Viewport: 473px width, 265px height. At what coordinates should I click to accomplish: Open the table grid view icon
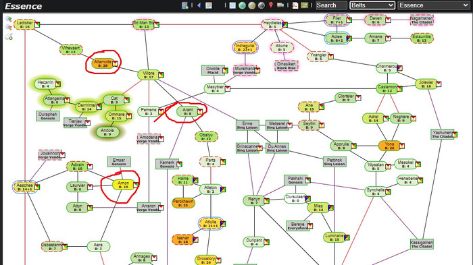click(232, 5)
